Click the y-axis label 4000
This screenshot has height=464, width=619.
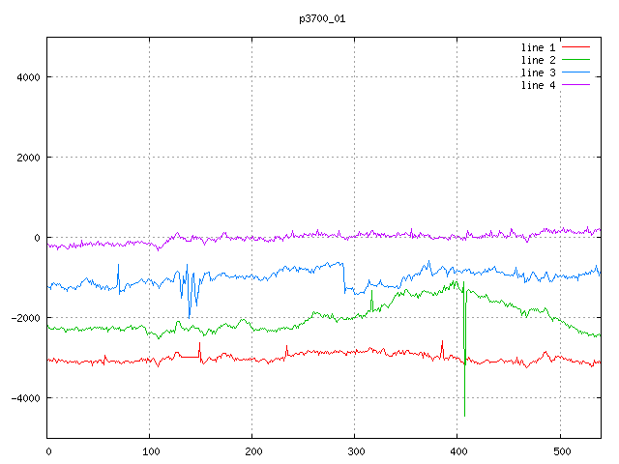(28, 77)
